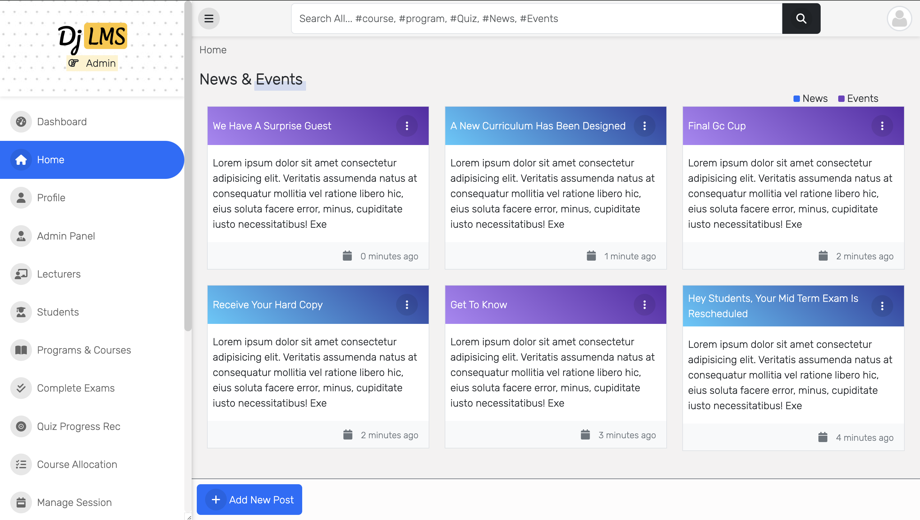Focus the Search All input field
920x520 pixels.
(x=536, y=19)
